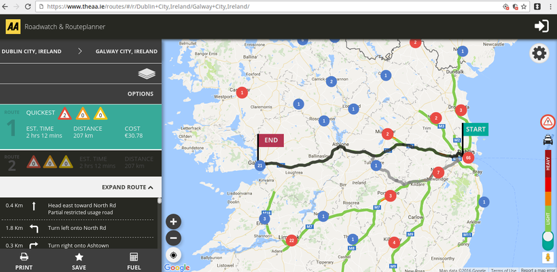Click the Print icon

[x=24, y=257]
